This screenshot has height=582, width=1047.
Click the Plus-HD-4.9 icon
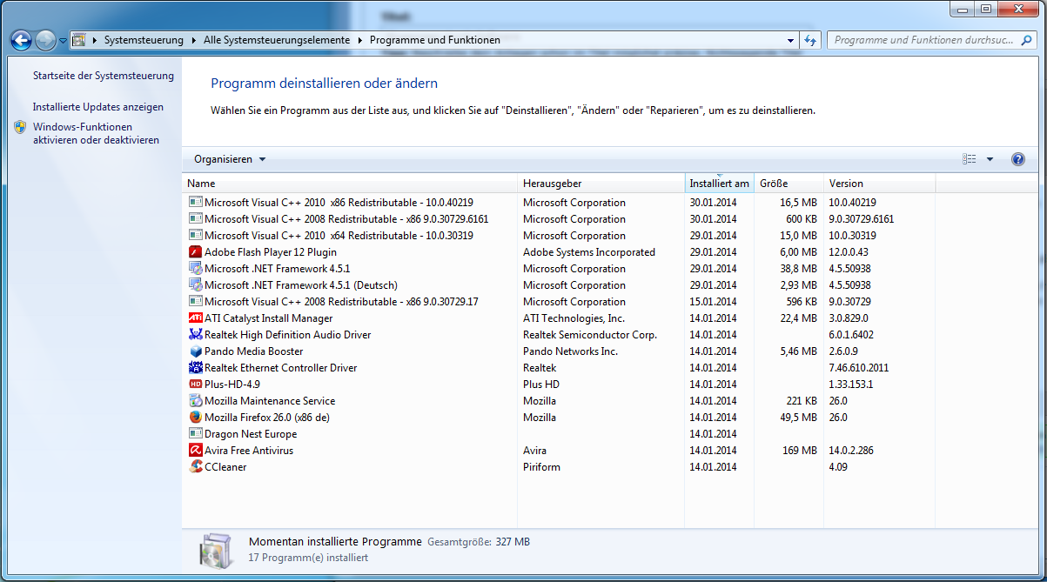tap(196, 385)
